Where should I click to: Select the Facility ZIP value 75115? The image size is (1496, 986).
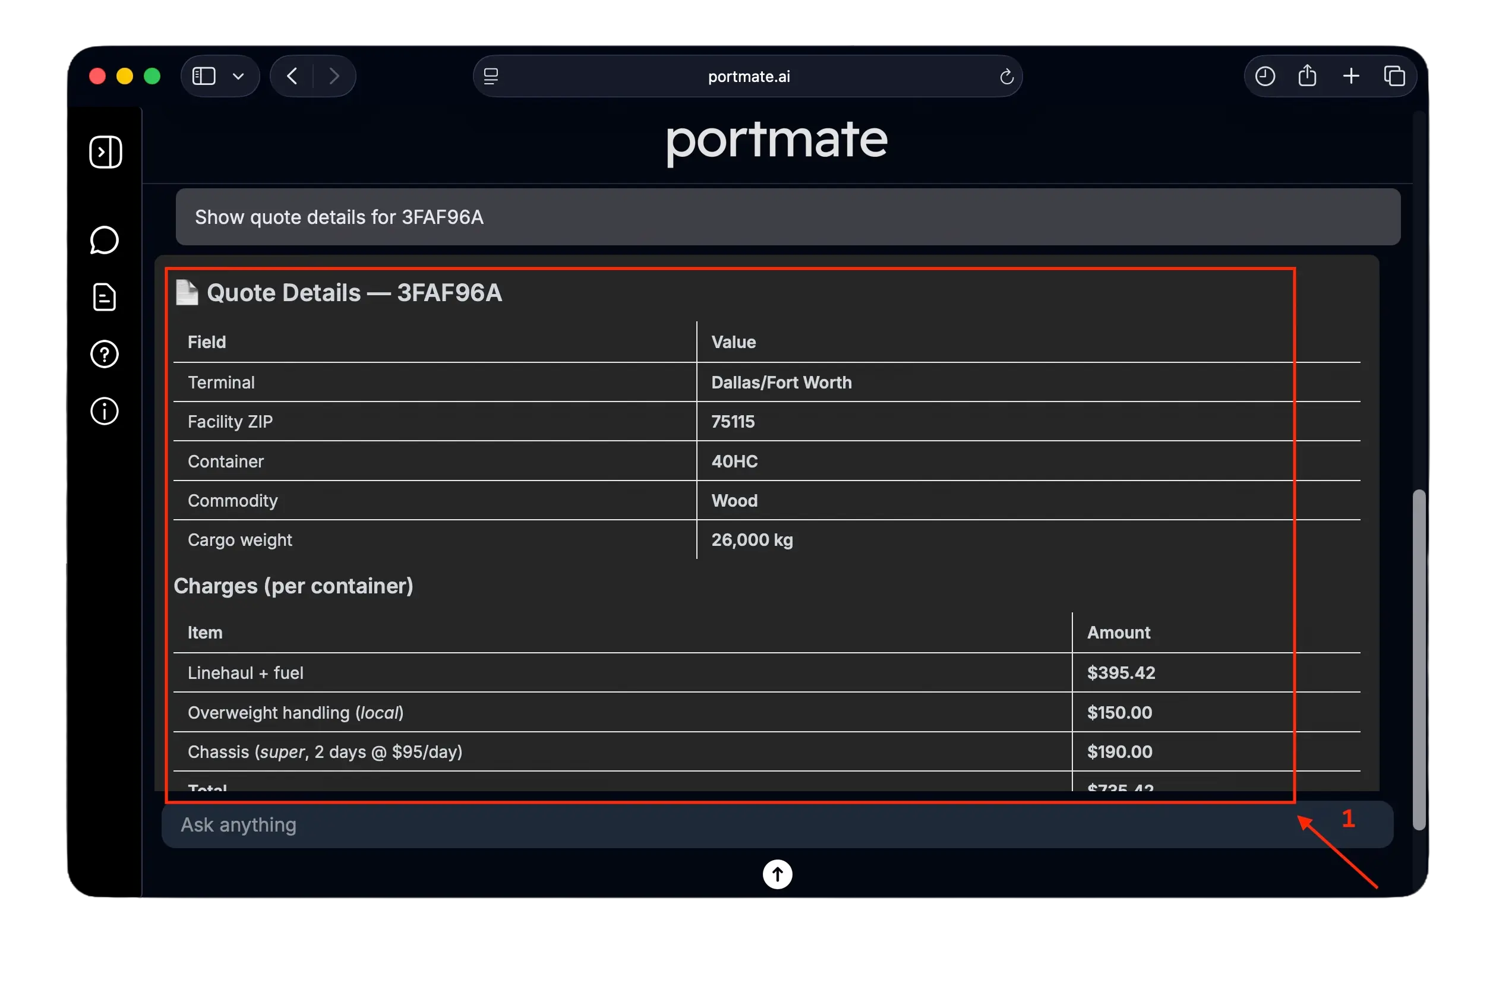click(x=733, y=421)
